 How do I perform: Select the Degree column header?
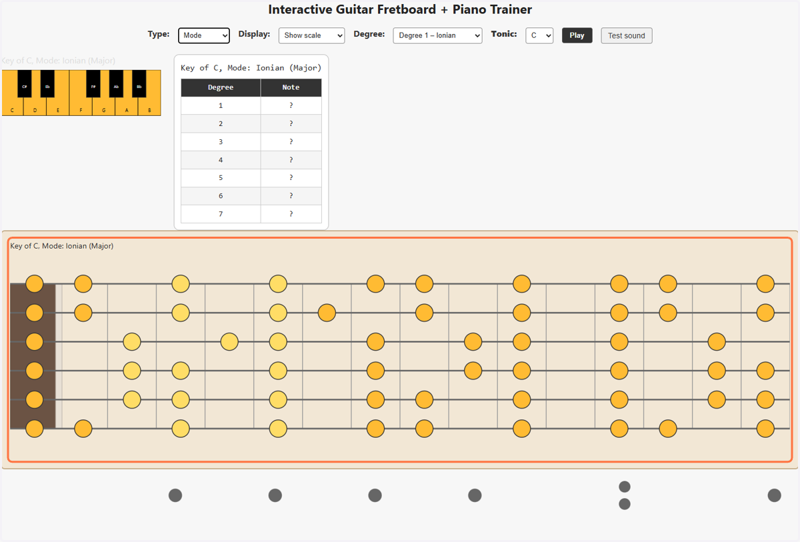pos(221,87)
